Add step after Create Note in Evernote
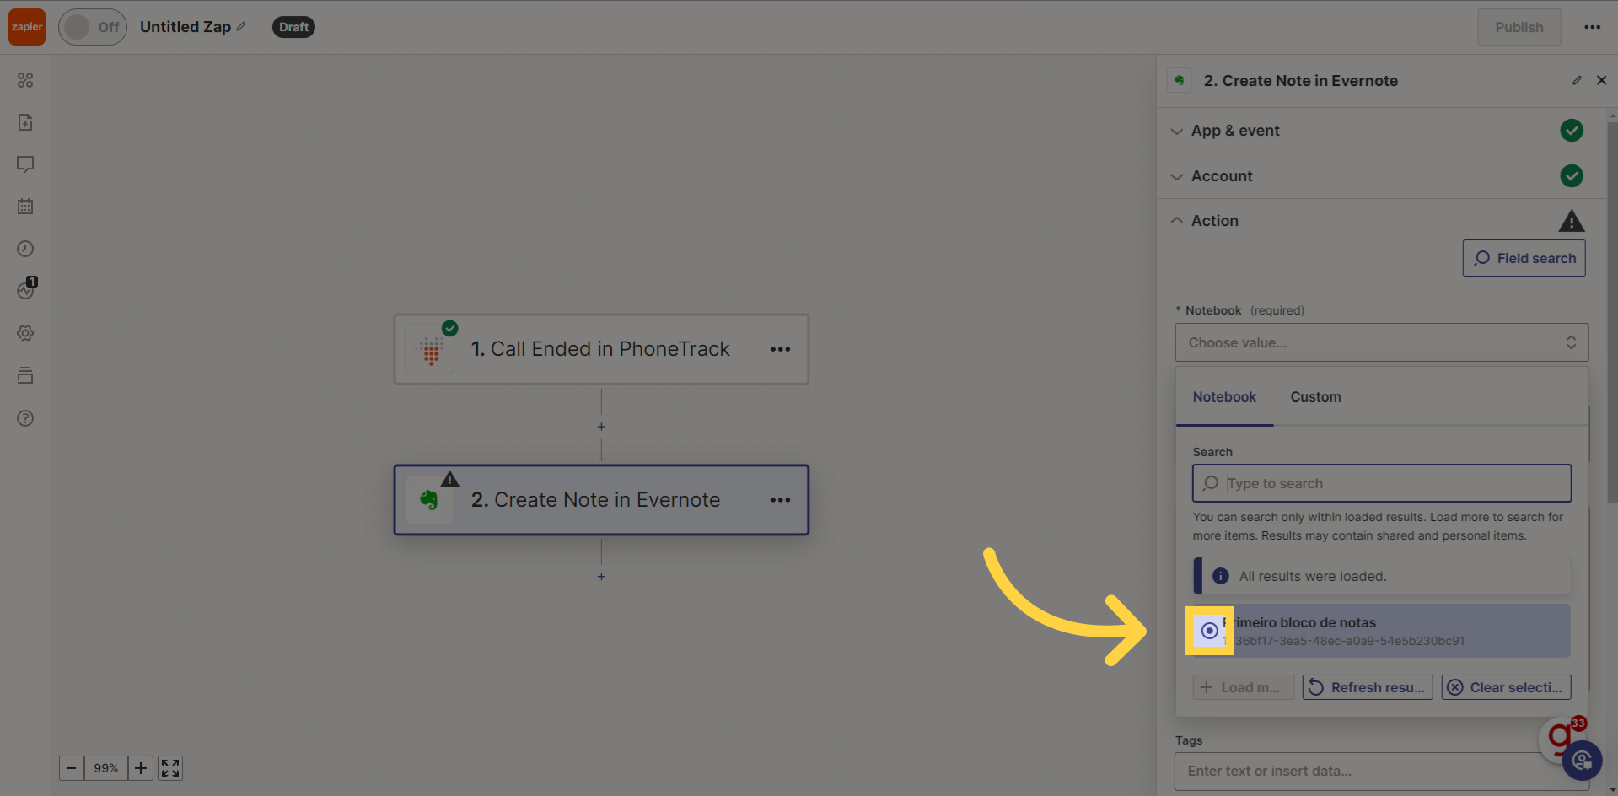This screenshot has width=1618, height=796. 601,577
